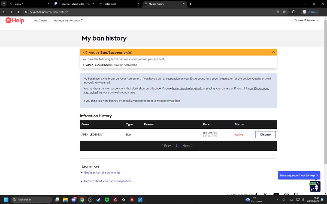Click the APEX_LEGENDS game cell in table
327x204 pixels.
coord(92,135)
